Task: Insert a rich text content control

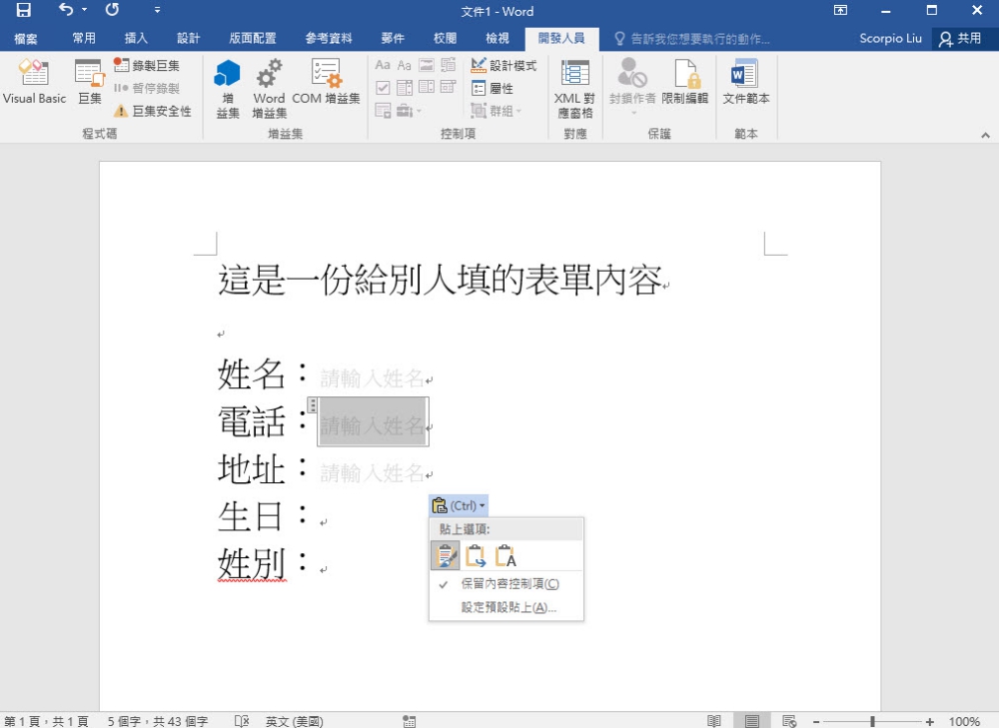Action: click(383, 65)
